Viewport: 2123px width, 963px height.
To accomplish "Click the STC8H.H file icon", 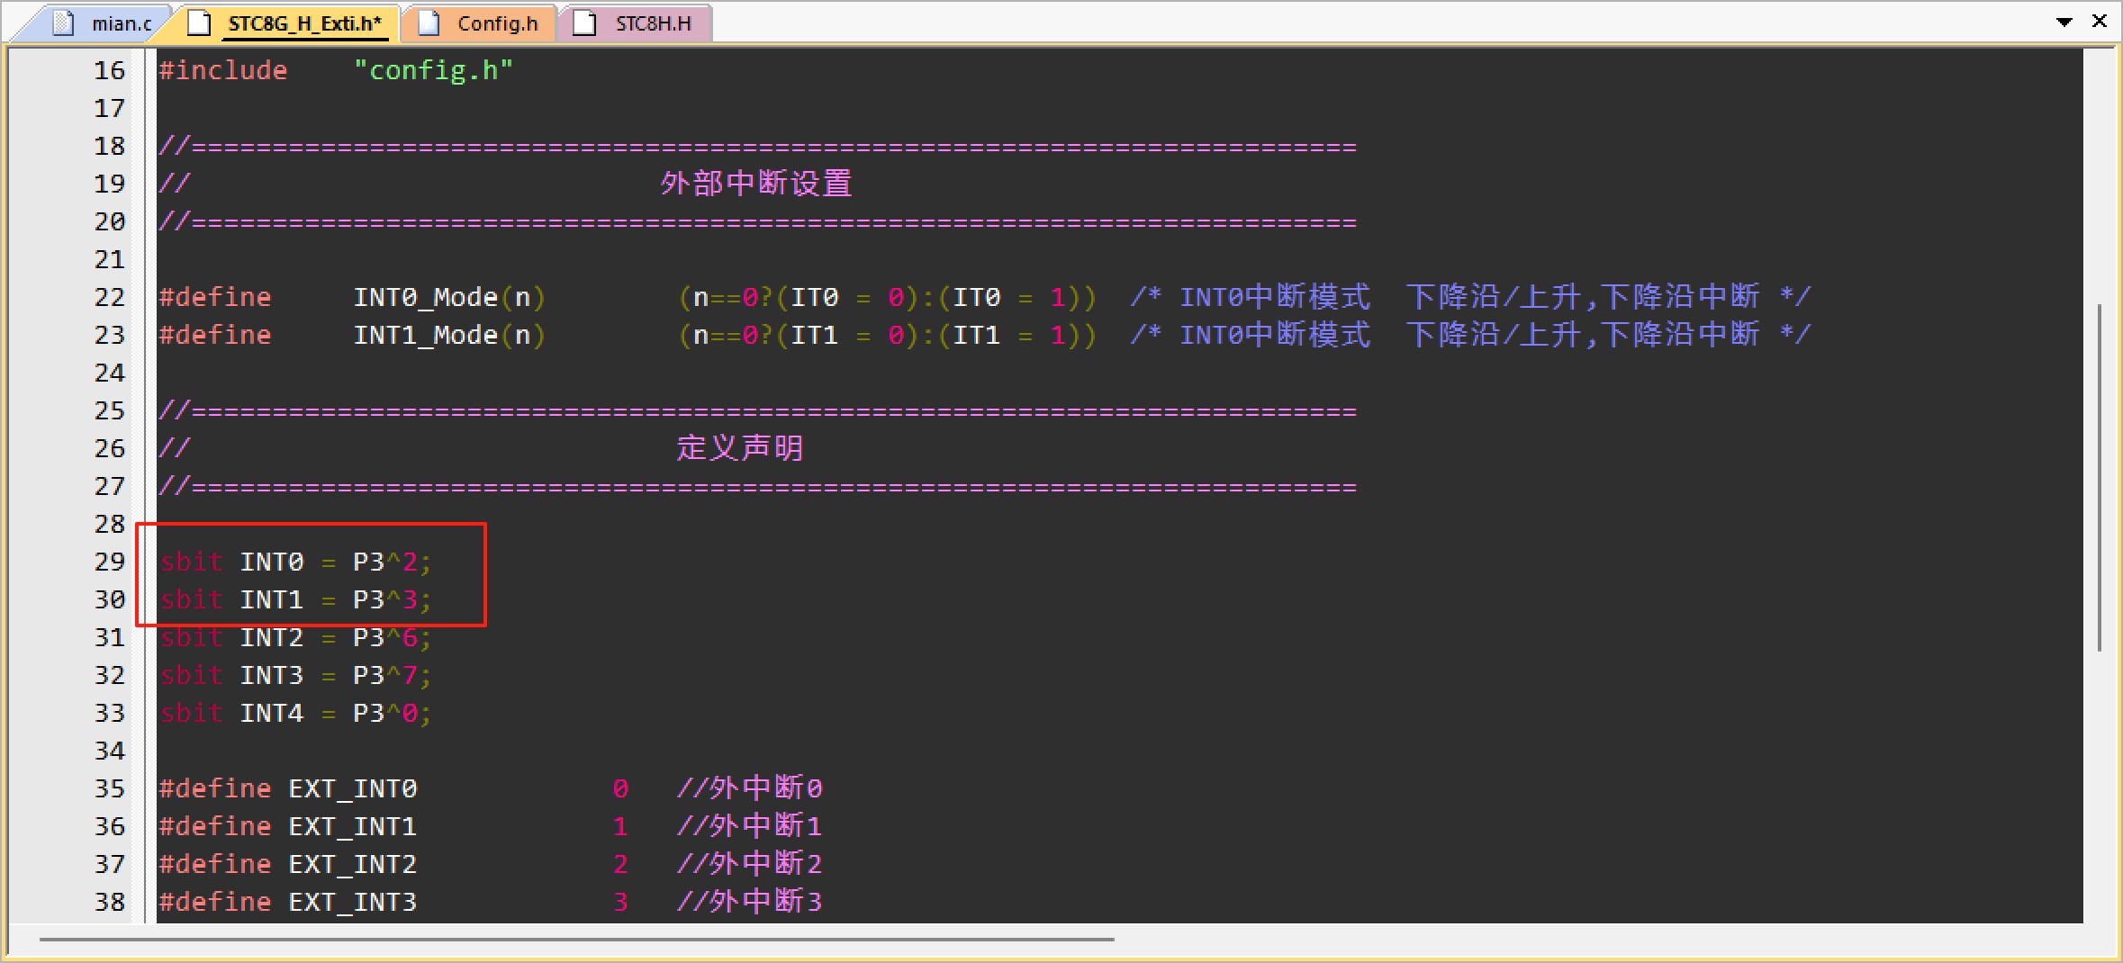I will [x=585, y=23].
